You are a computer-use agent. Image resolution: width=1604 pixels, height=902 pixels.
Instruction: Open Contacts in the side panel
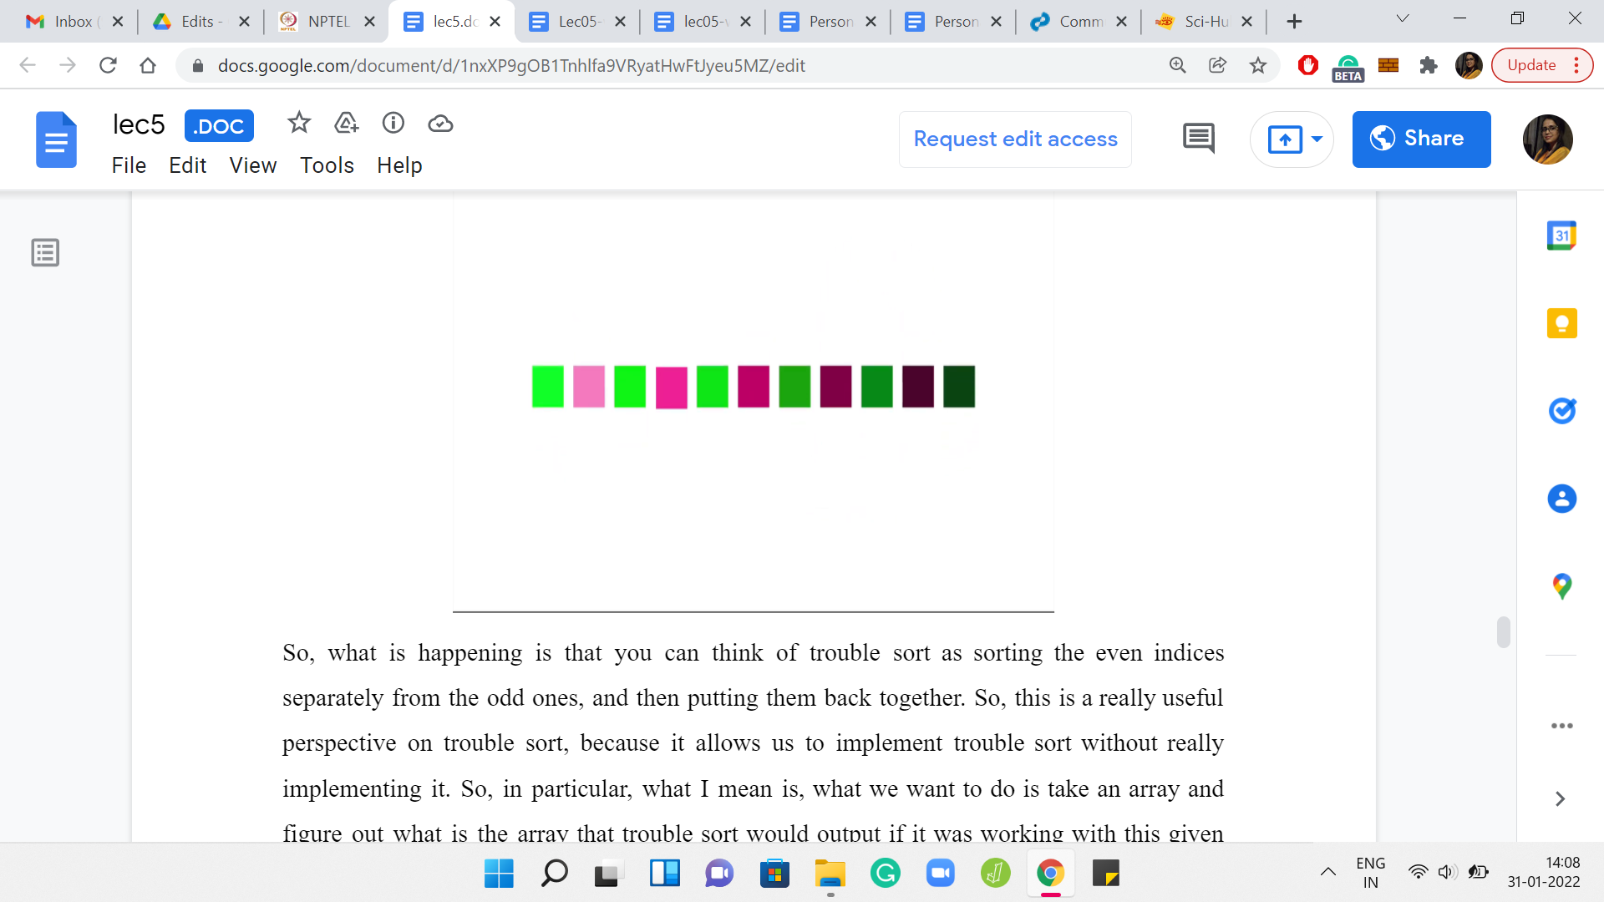(x=1561, y=499)
